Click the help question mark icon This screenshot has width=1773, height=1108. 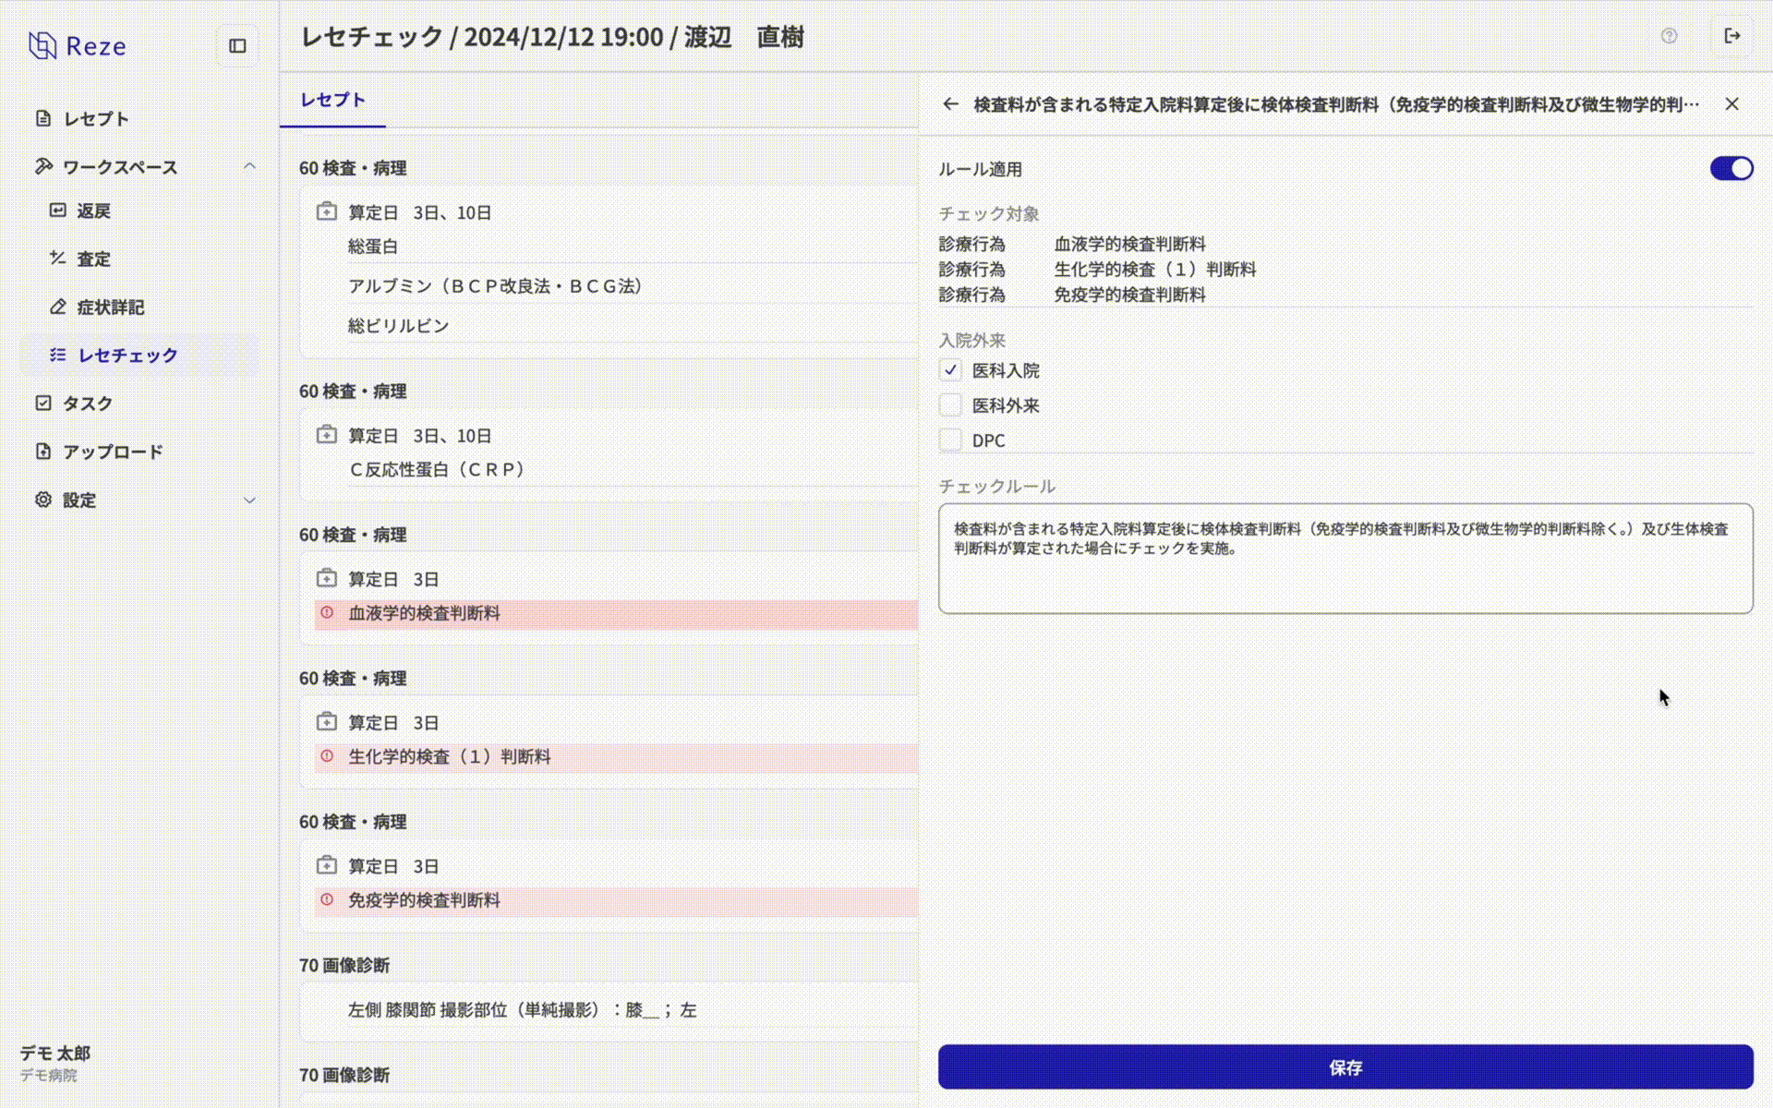[1669, 36]
